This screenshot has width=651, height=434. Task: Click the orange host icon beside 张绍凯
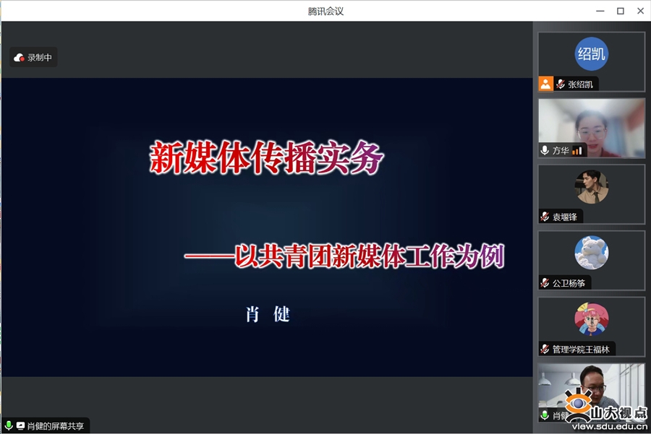tap(545, 84)
